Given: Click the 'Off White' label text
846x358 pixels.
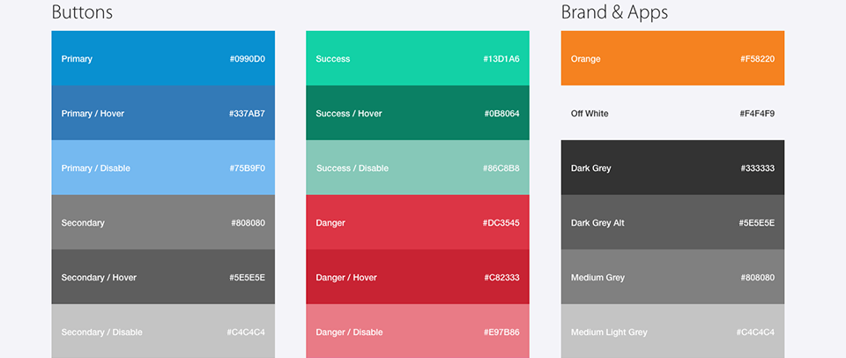Looking at the screenshot, I should click(x=590, y=114).
